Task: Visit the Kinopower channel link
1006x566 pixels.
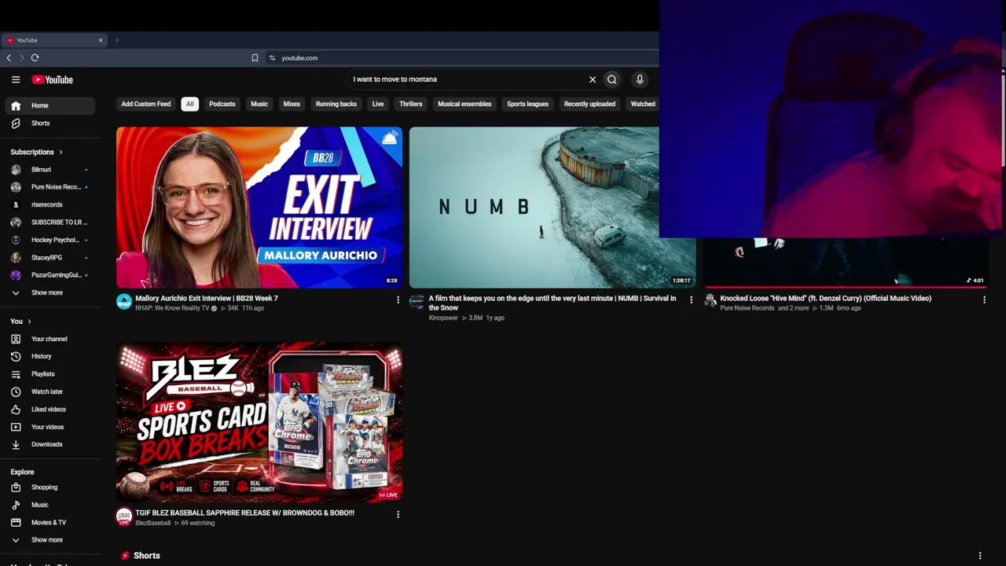Action: coord(443,318)
